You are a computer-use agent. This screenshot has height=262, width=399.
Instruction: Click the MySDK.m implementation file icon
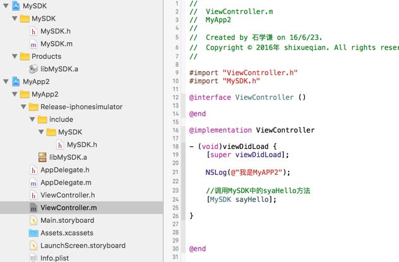33,44
